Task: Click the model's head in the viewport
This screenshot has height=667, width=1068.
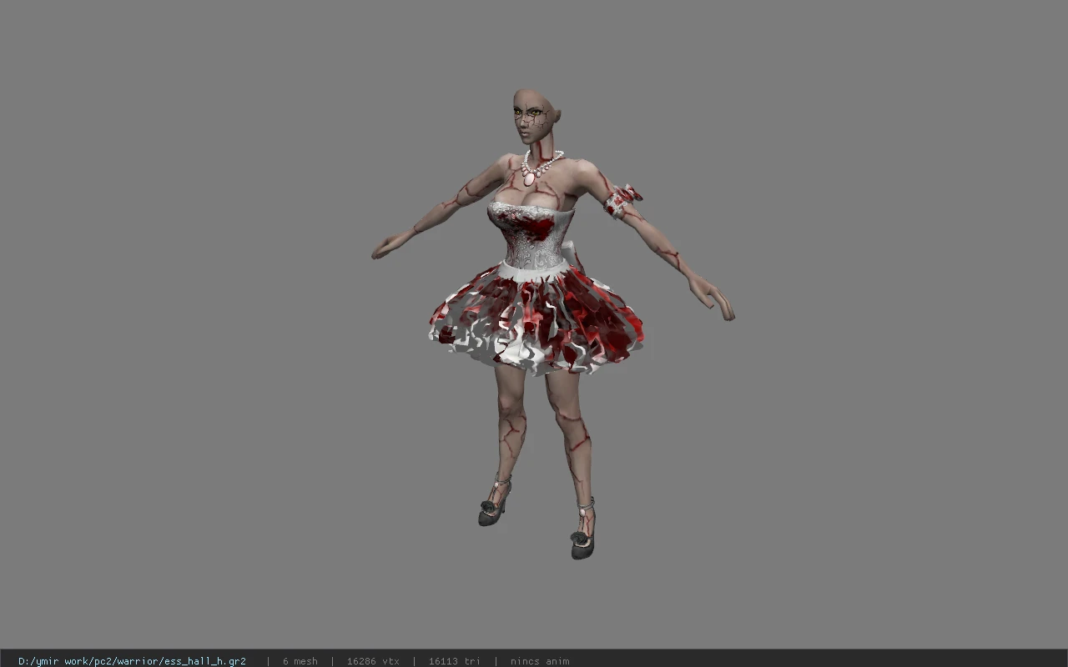Action: point(532,115)
